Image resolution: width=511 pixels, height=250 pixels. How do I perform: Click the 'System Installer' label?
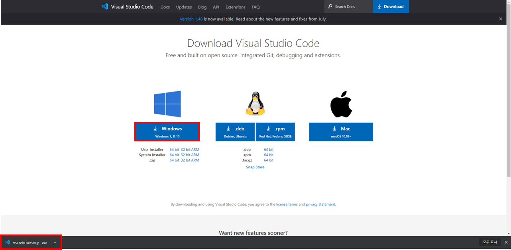152,155
